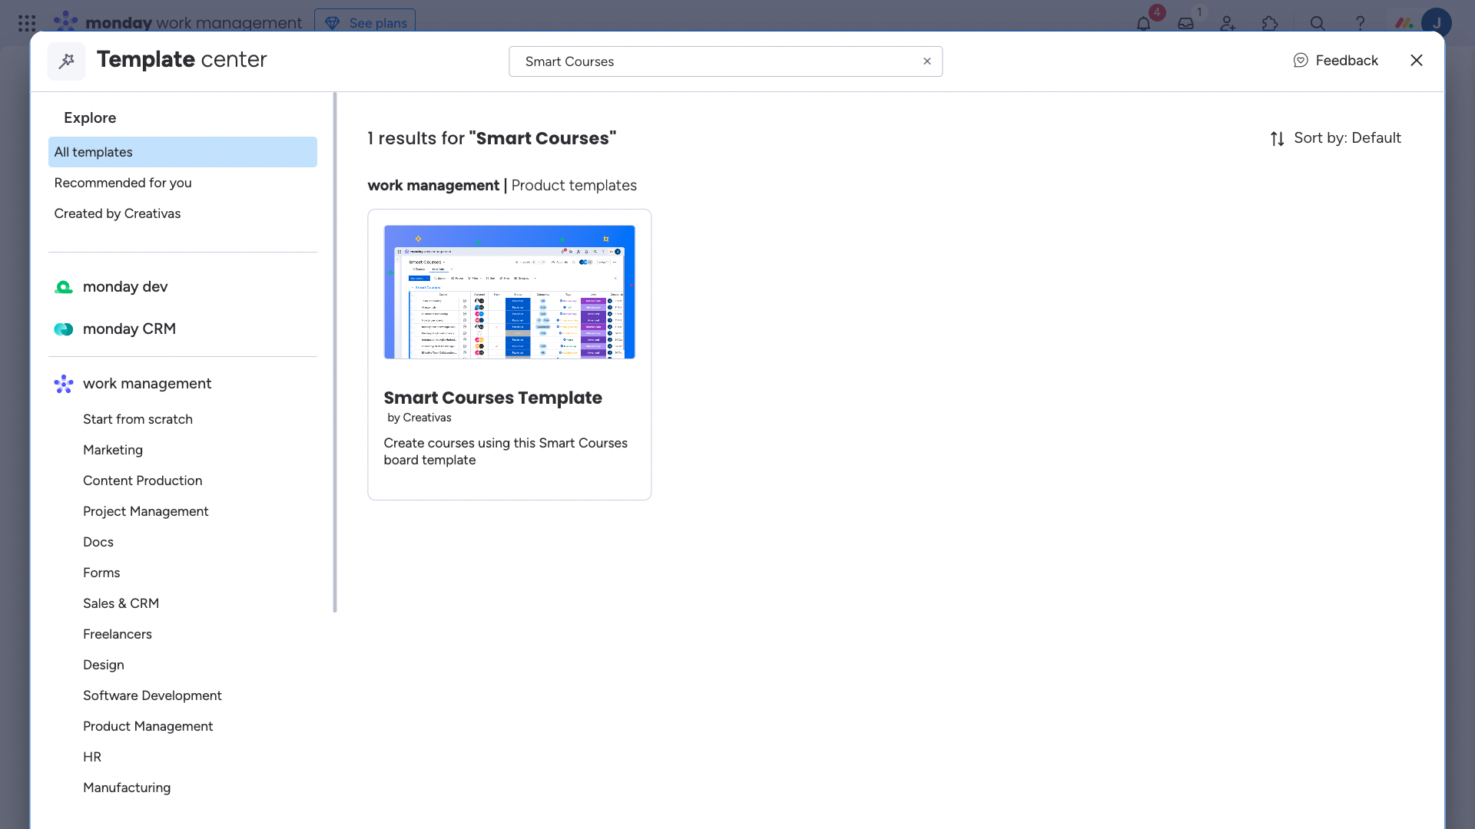The image size is (1475, 829).
Task: Click the See plans button
Action: (x=365, y=22)
